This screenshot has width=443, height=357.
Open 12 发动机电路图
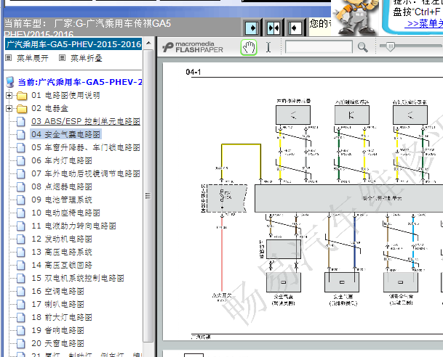62,239
